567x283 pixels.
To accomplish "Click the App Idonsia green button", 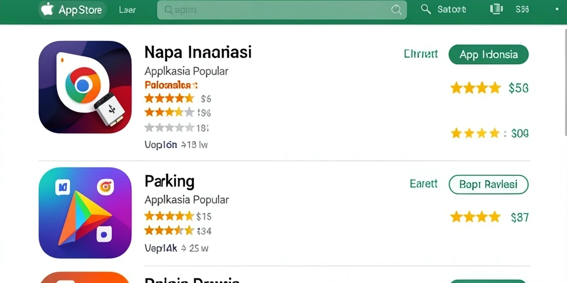I will [488, 55].
